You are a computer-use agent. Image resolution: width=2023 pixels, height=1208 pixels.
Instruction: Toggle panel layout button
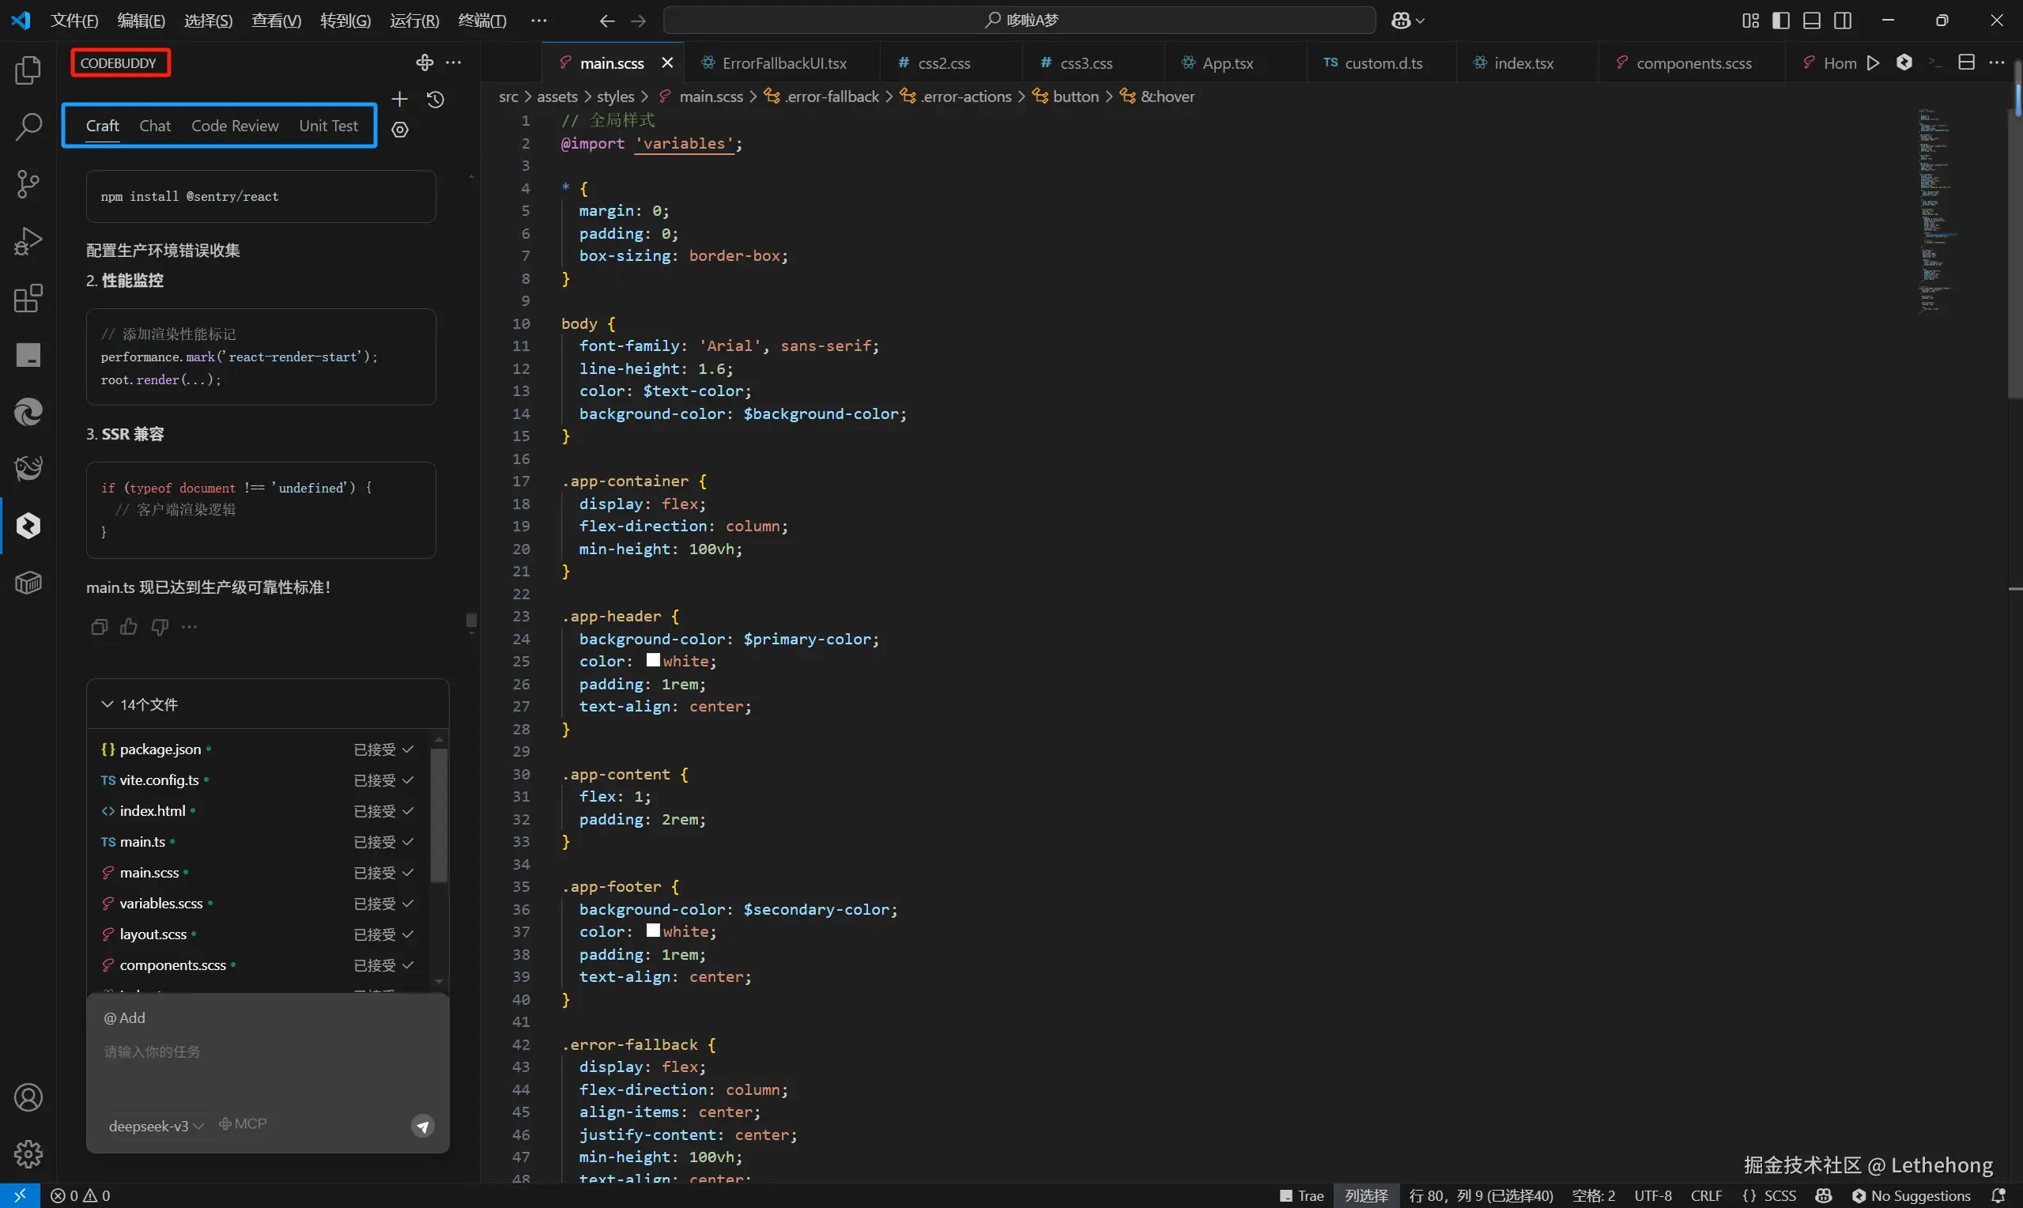[1811, 21]
